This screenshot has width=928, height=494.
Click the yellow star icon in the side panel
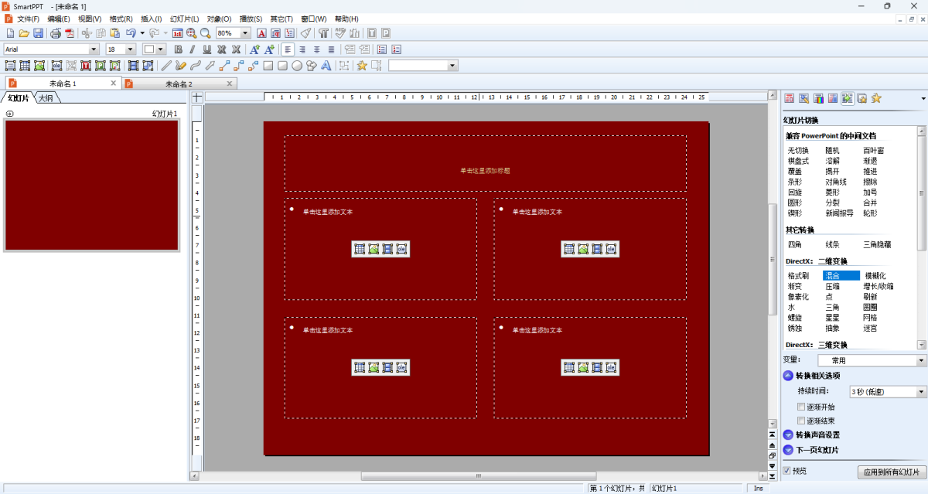(876, 98)
